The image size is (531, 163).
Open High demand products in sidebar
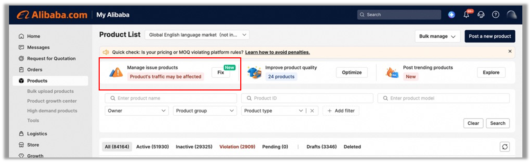pyautogui.click(x=52, y=111)
